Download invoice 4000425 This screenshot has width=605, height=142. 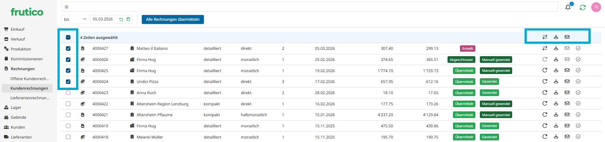pos(556,71)
